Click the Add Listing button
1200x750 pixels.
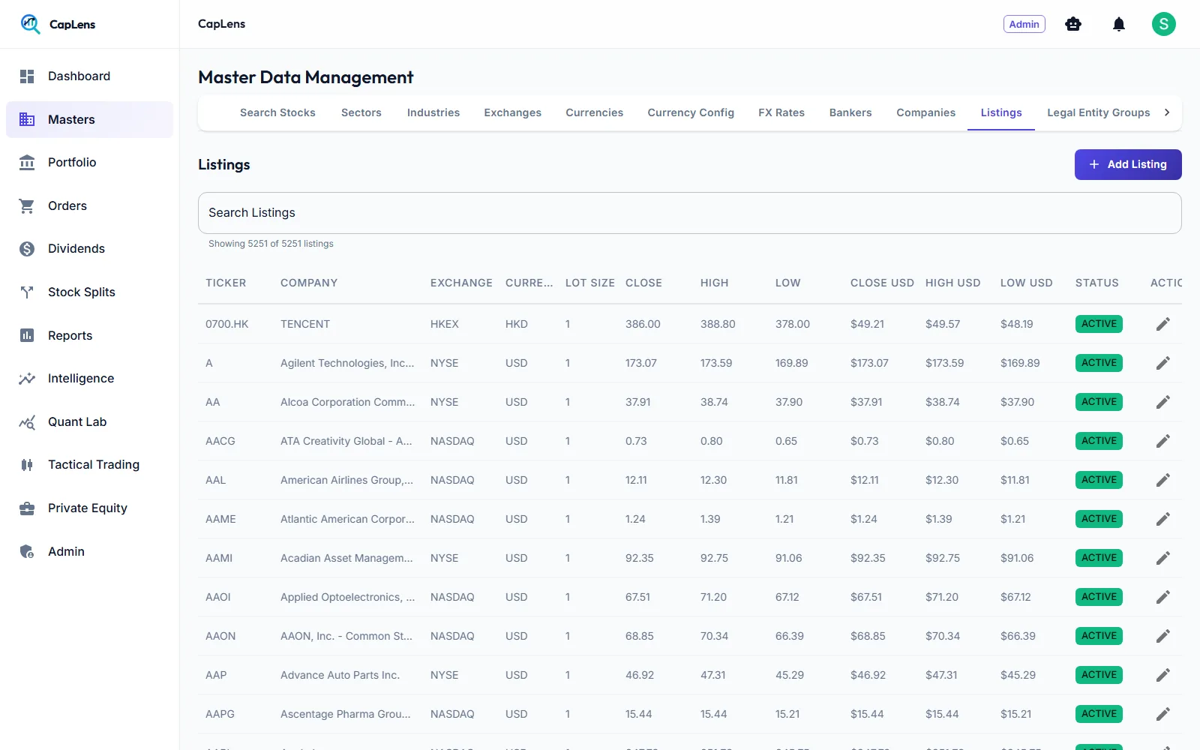1128,165
